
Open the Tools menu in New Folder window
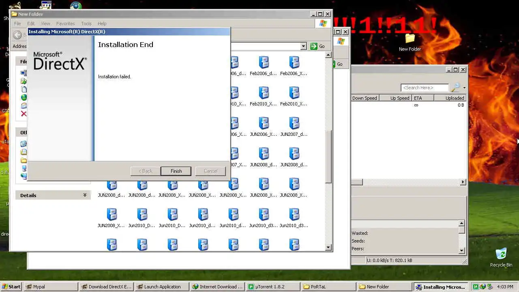(x=86, y=24)
